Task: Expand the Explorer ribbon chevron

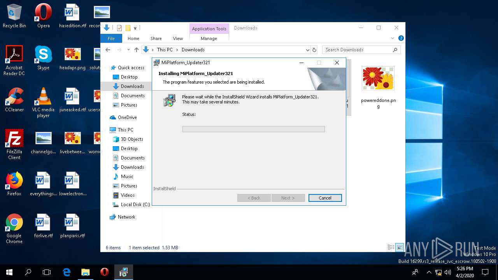Action: [x=393, y=38]
